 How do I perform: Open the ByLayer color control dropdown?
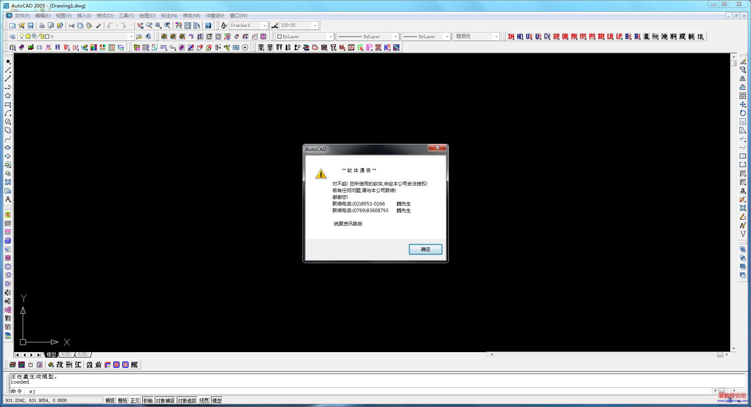click(330, 36)
